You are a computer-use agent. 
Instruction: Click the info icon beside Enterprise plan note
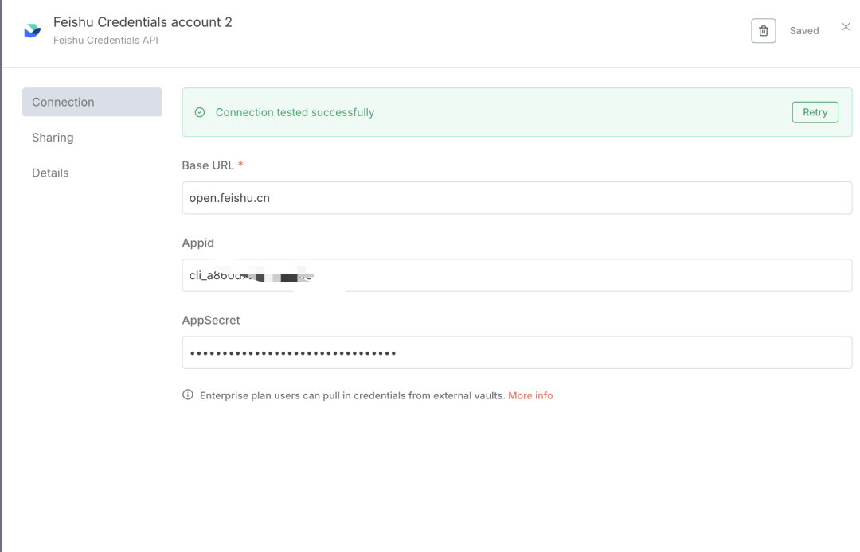[188, 395]
